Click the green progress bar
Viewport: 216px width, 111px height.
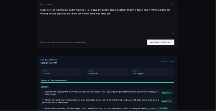pos(107,83)
